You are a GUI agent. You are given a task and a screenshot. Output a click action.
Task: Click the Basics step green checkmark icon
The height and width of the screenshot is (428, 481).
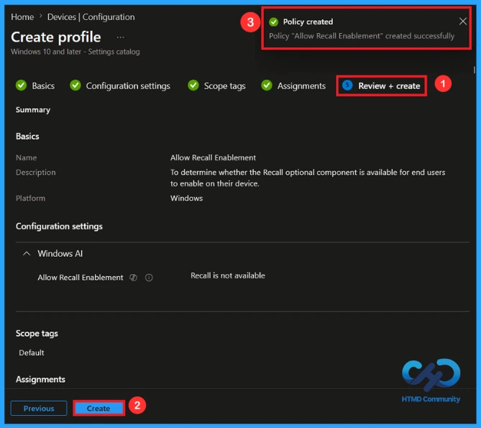(21, 86)
